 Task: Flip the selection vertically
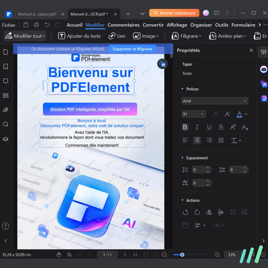(x=221, y=212)
